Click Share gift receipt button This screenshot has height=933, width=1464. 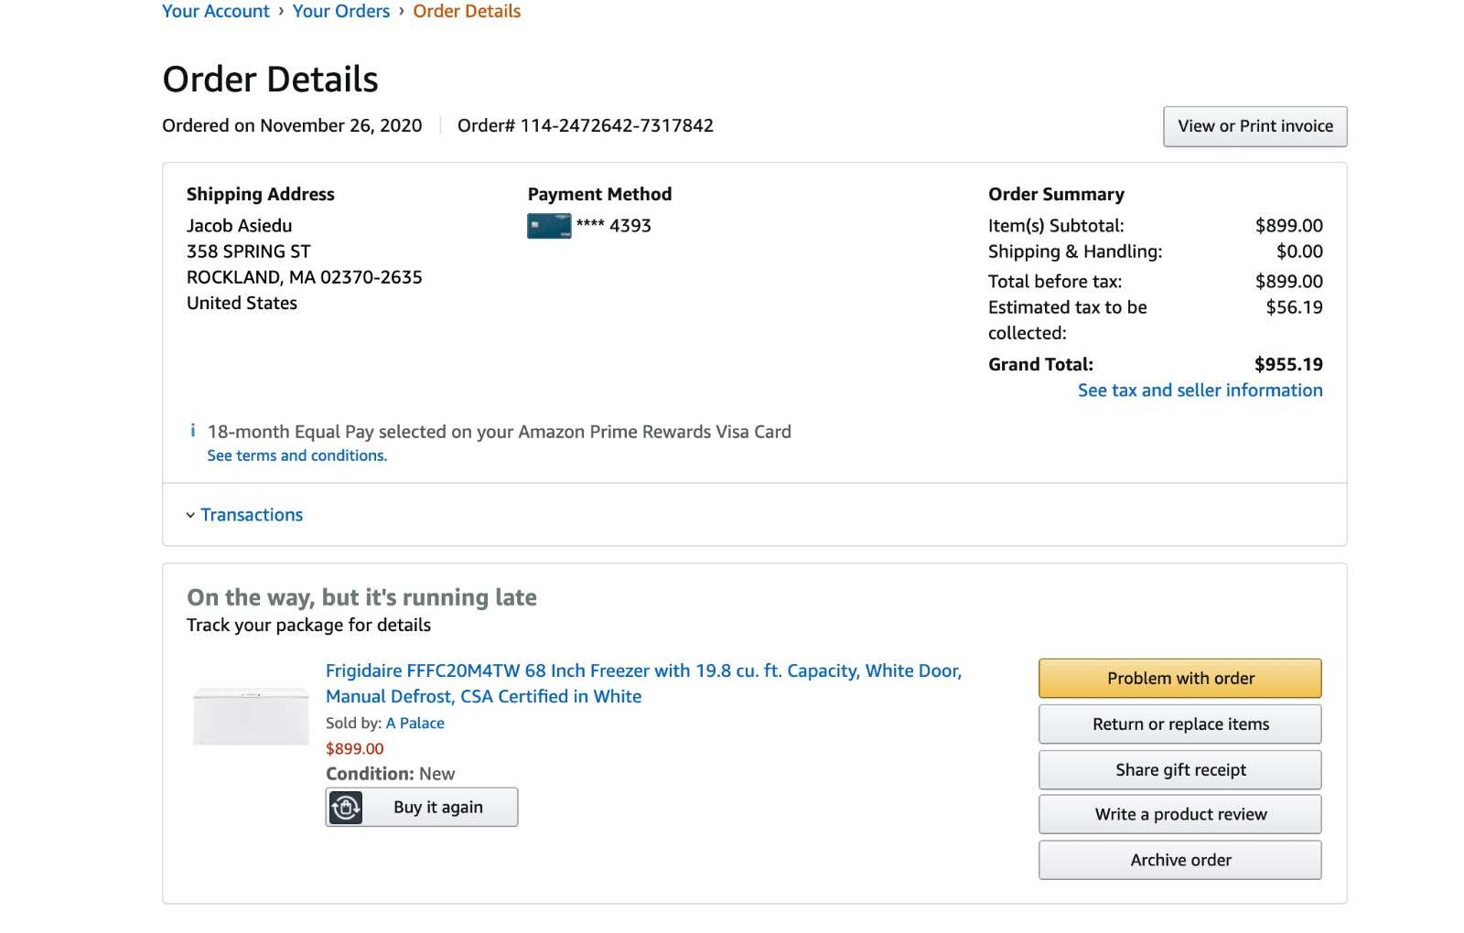[1179, 770]
